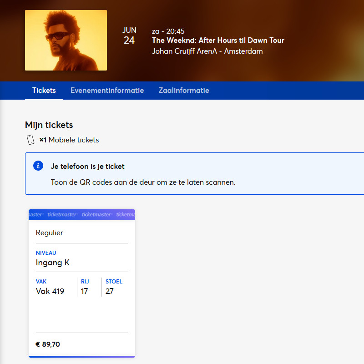The height and width of the screenshot is (364, 364).
Task: Click the Je telefoon is je ticket notice title
Action: click(x=87, y=166)
